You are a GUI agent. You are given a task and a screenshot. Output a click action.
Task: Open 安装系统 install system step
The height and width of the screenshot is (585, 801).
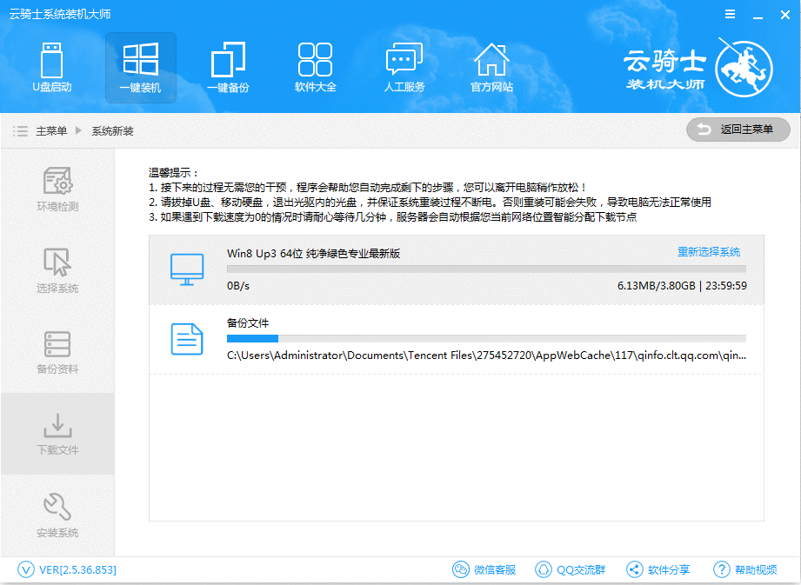point(57,515)
